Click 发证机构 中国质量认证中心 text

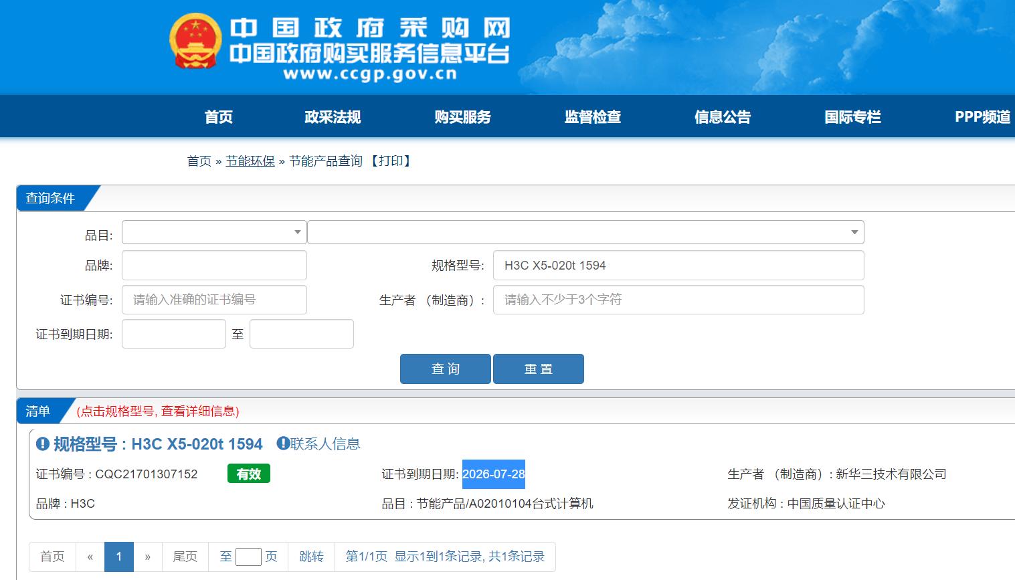[806, 503]
